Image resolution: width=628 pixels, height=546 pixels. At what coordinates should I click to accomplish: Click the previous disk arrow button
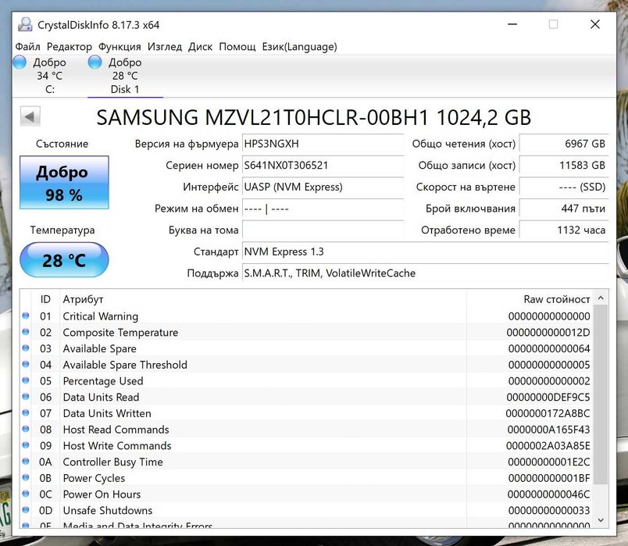[x=30, y=116]
